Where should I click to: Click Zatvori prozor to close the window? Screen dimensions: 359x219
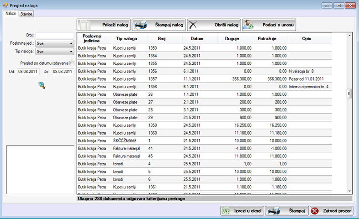331,211
